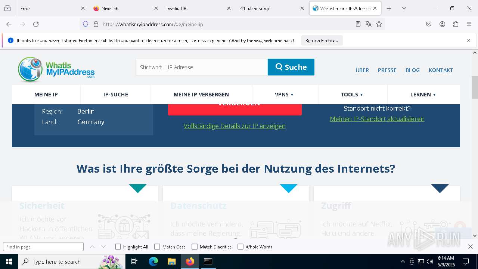Open the PRESSE link

pyautogui.click(x=387, y=70)
